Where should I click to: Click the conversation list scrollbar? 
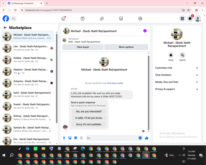tap(56, 78)
